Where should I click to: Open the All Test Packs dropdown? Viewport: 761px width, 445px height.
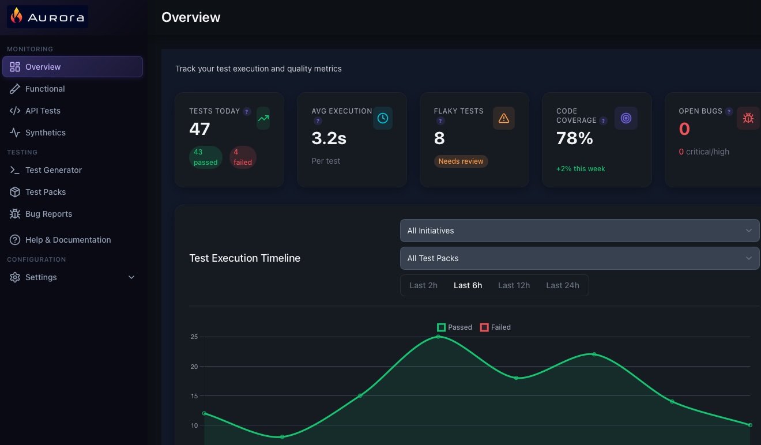coord(579,258)
